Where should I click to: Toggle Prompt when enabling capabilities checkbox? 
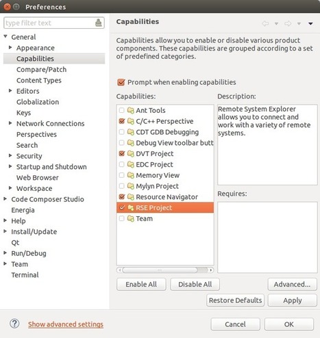[121, 82]
